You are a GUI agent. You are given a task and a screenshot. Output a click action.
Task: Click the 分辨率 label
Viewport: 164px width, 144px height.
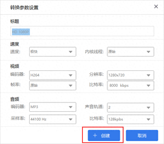tap(96, 74)
